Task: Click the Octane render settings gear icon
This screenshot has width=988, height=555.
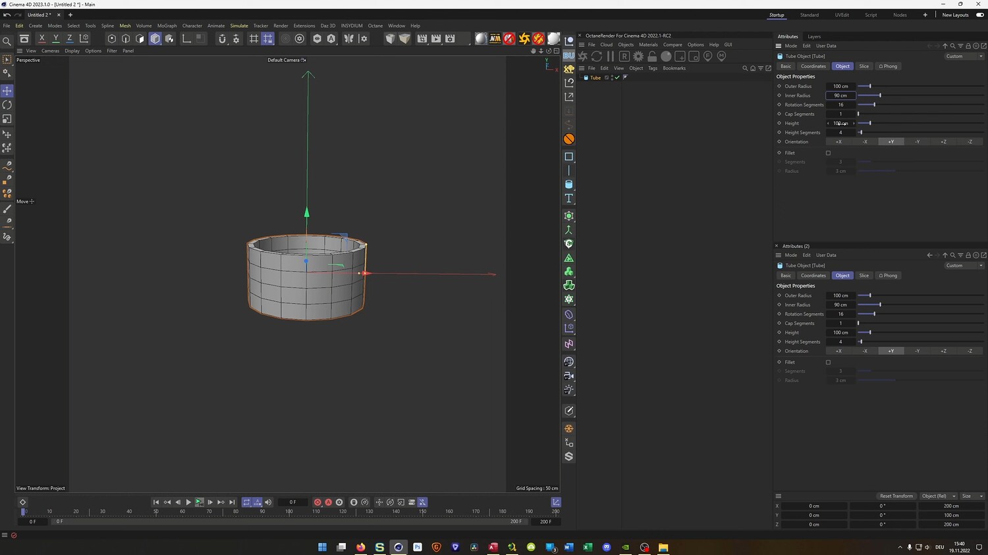Action: [638, 57]
